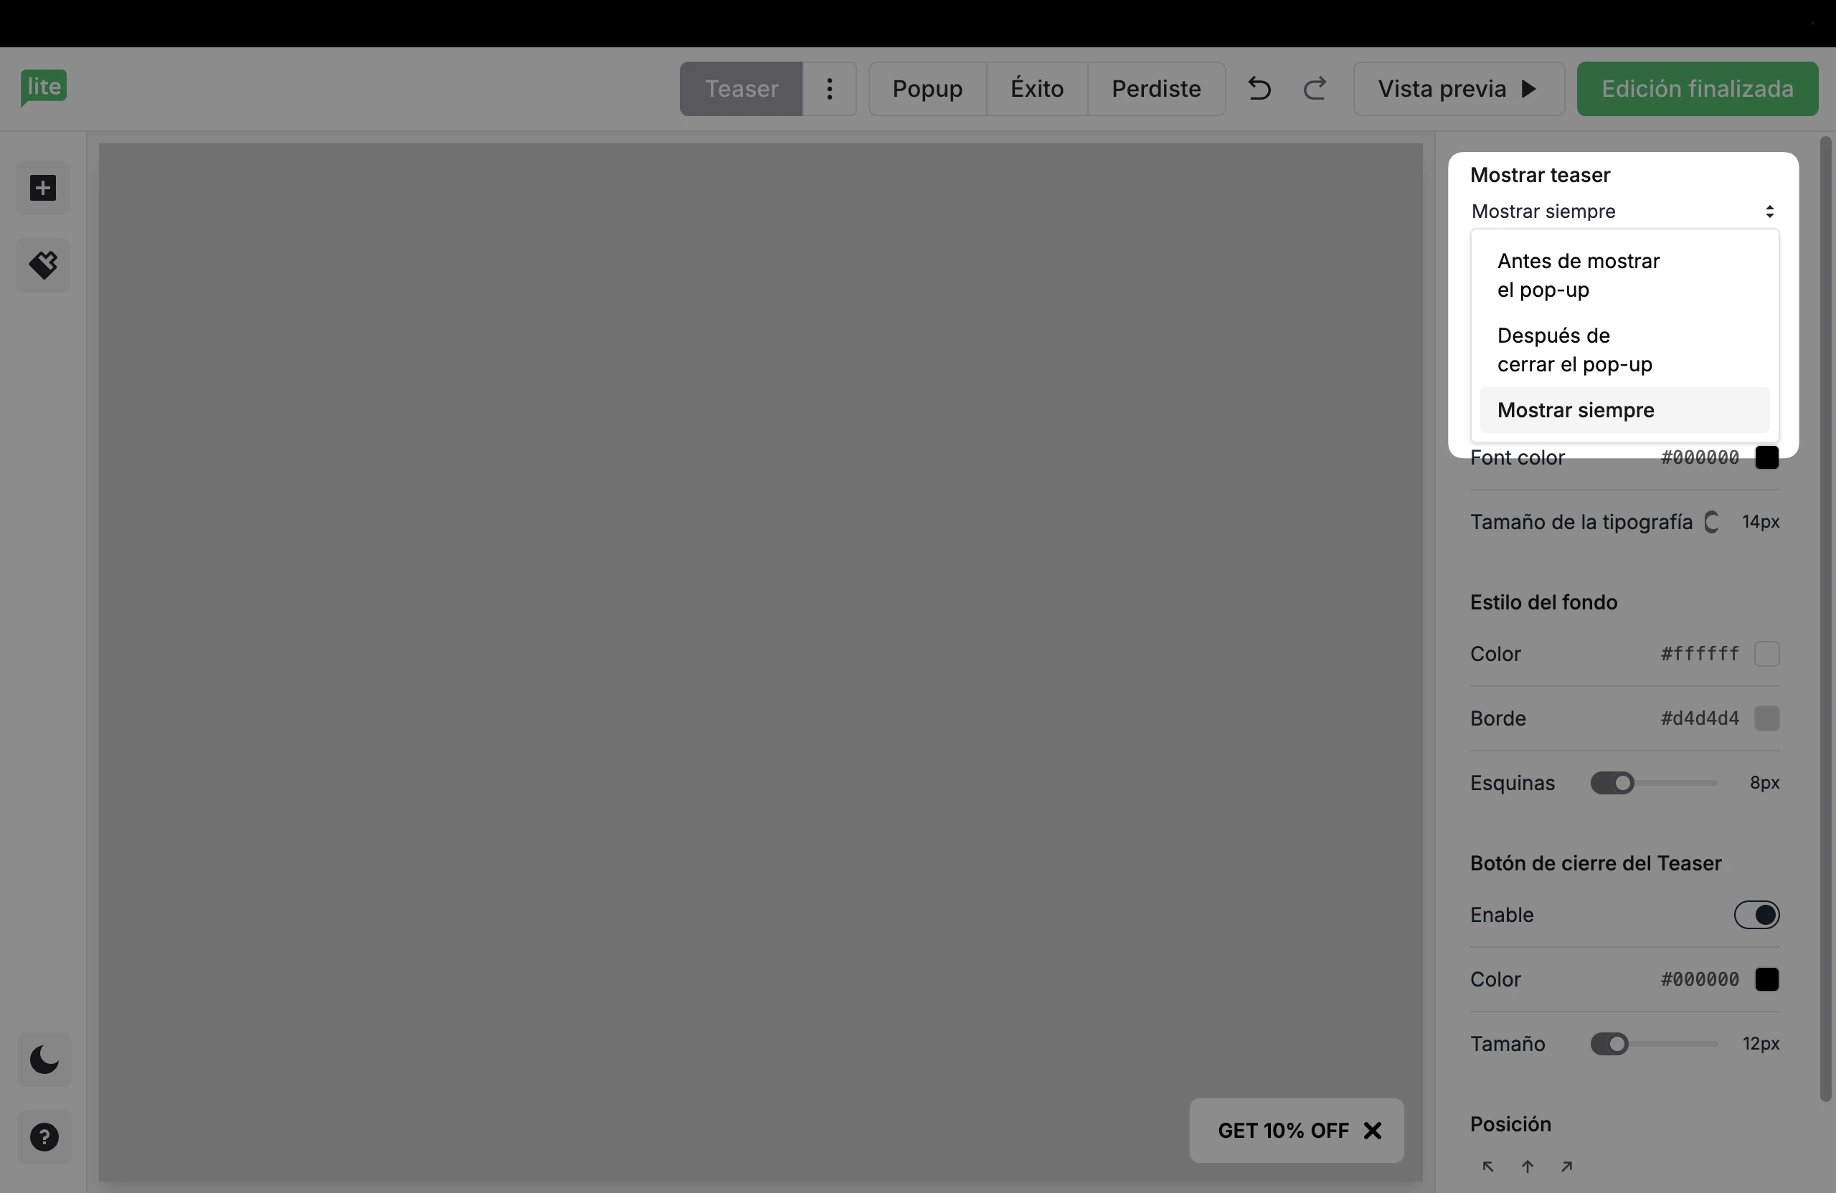
Task: Set position to top-right arrow
Action: (x=1566, y=1166)
